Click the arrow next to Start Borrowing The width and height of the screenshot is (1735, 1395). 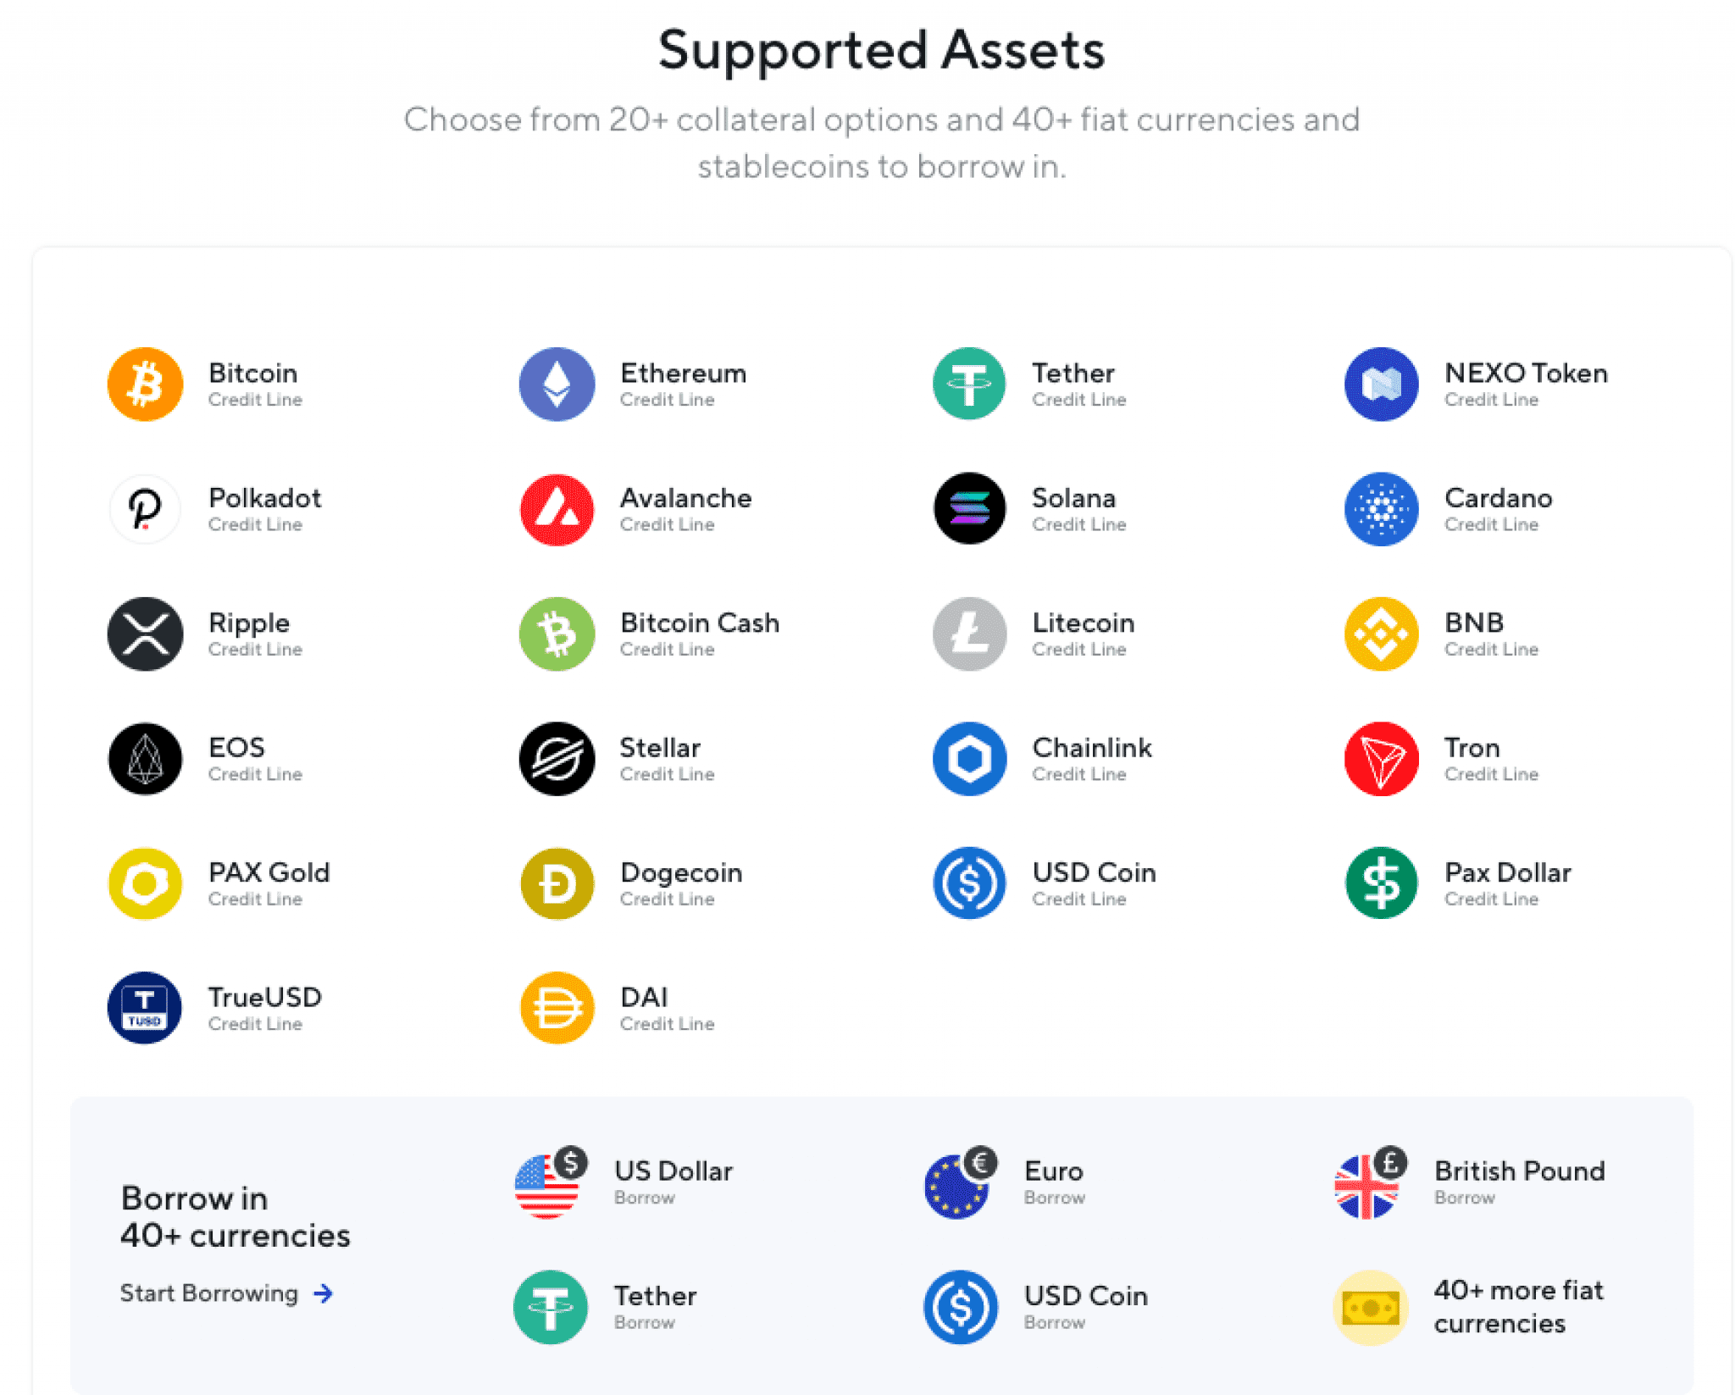tap(323, 1293)
